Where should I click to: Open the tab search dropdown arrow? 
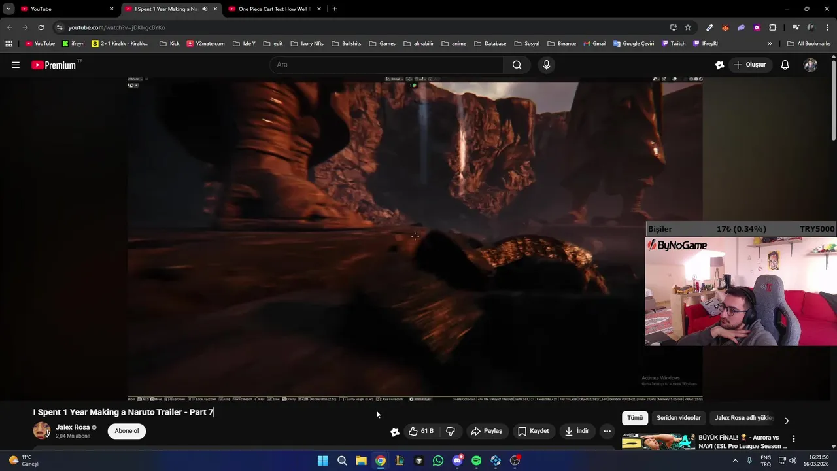9,9
